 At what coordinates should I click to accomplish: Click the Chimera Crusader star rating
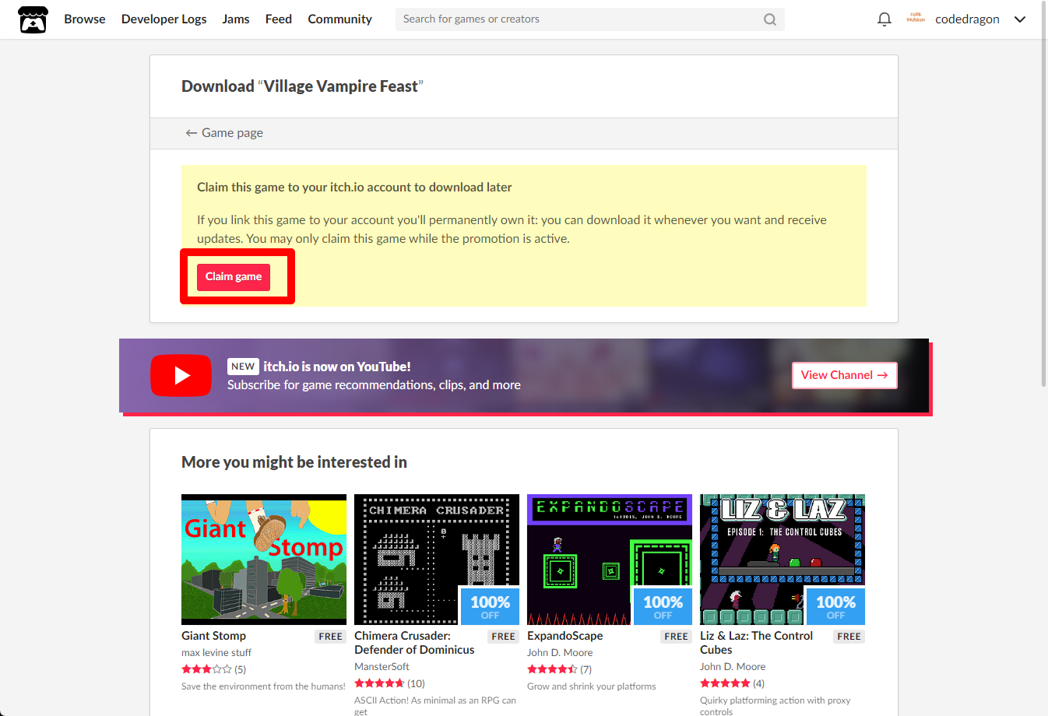pyautogui.click(x=379, y=683)
